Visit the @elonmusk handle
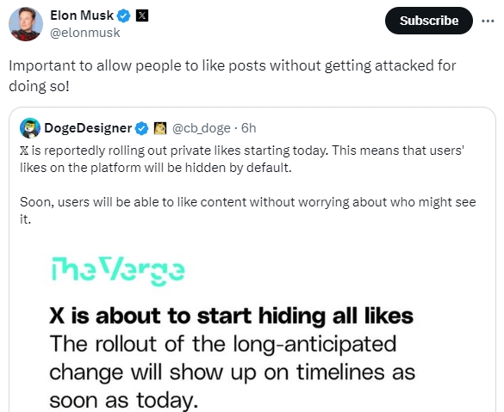This screenshot has width=504, height=412. tap(84, 33)
